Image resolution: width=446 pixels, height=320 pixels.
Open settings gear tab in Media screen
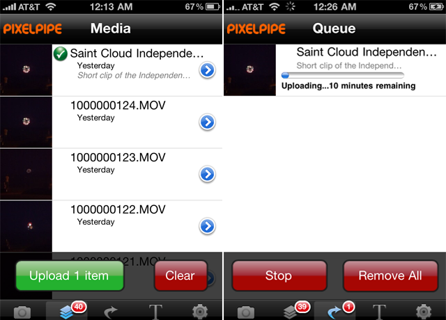point(200,312)
